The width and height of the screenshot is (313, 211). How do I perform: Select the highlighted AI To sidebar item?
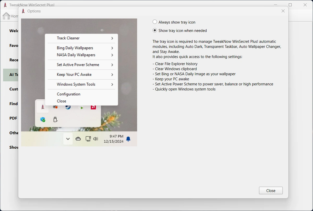[11, 75]
